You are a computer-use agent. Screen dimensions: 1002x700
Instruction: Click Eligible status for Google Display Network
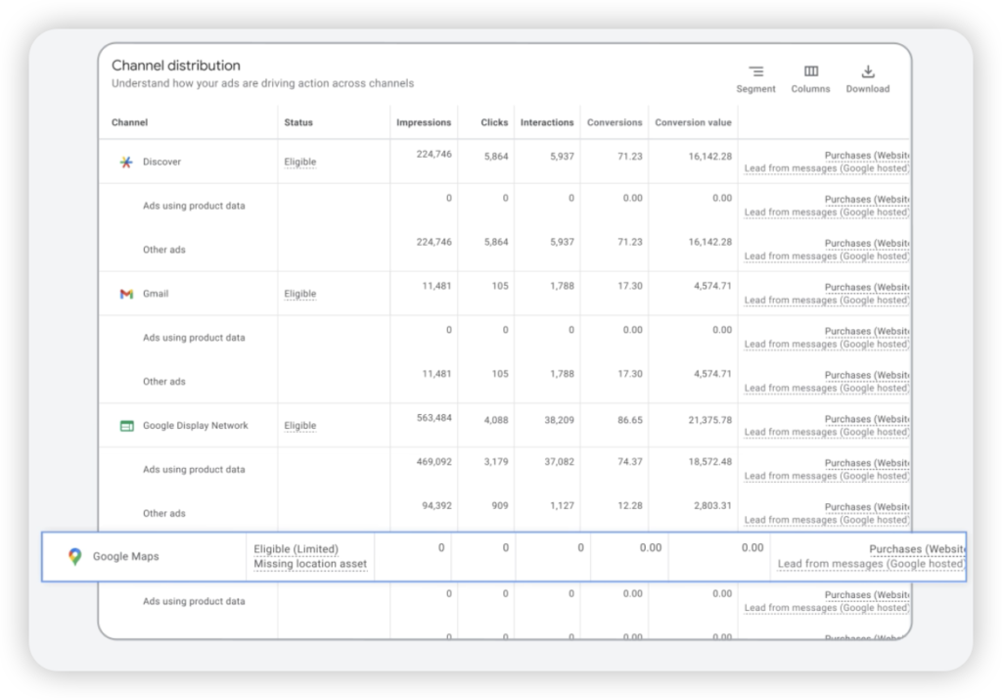click(300, 425)
